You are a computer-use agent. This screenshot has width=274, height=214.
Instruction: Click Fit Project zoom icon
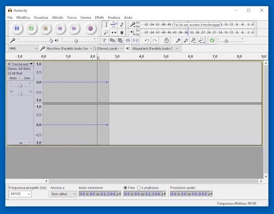(x=202, y=41)
